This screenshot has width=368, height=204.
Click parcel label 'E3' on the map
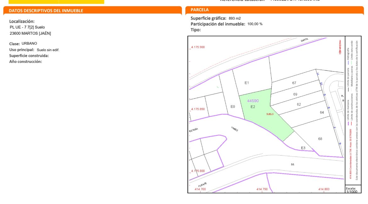point(303,148)
